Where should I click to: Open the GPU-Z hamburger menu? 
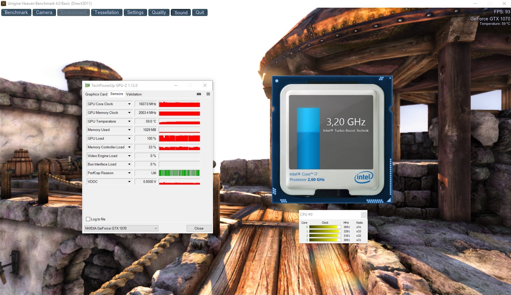pyautogui.click(x=208, y=94)
